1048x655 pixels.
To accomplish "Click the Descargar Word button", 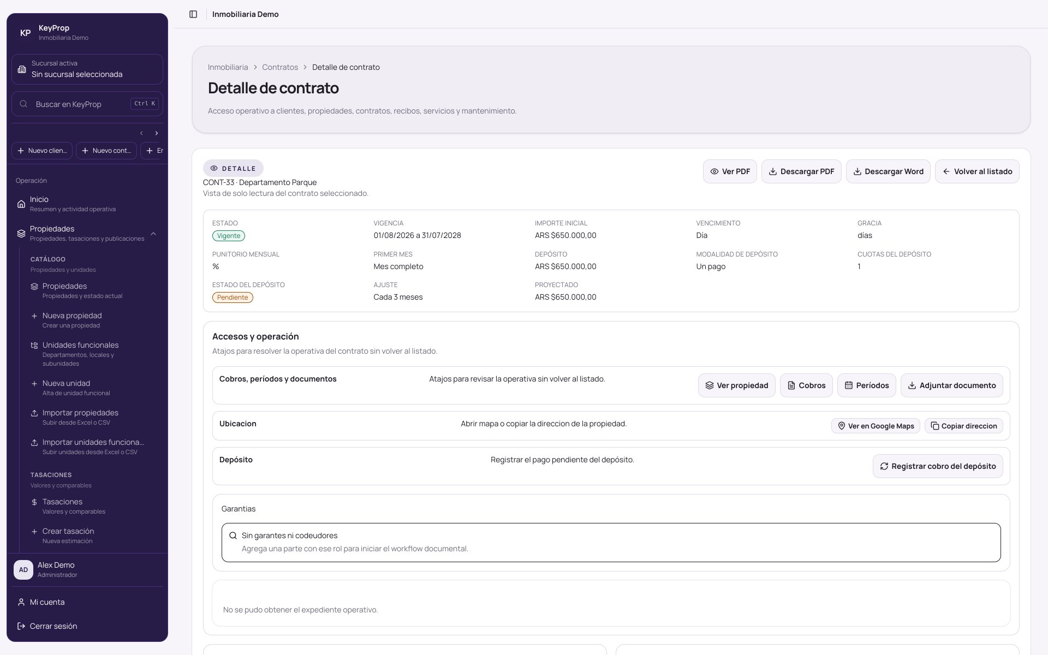I will coord(888,171).
